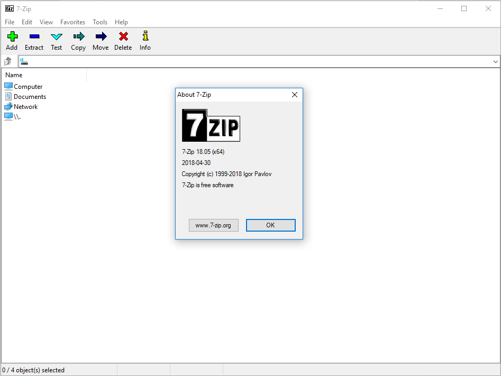Choose the Move toolbar icon

(101, 36)
